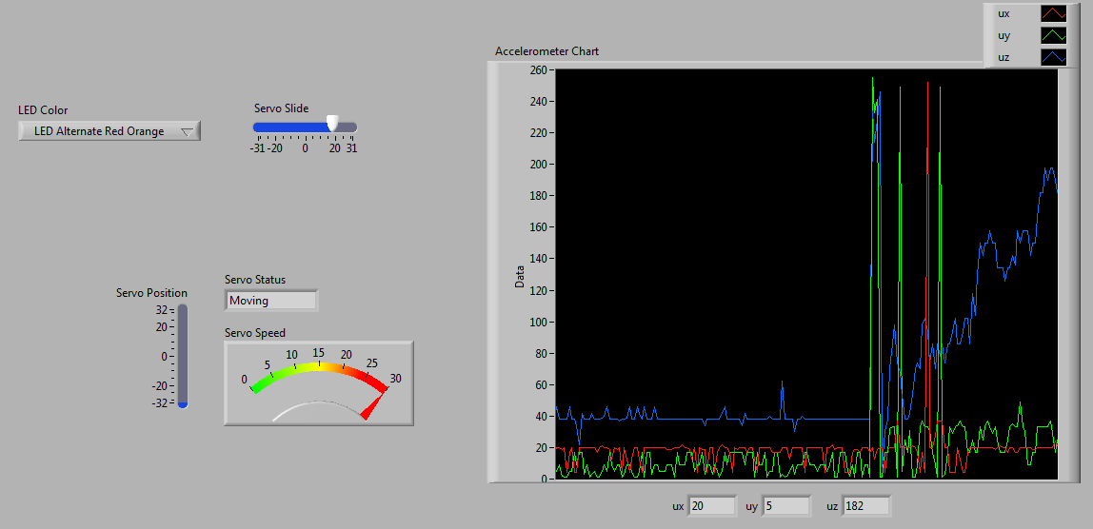
Task: Click the uz numeric indicator showing 182
Action: click(866, 507)
